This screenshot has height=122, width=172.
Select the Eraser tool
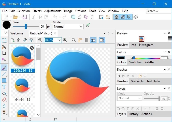(4, 99)
